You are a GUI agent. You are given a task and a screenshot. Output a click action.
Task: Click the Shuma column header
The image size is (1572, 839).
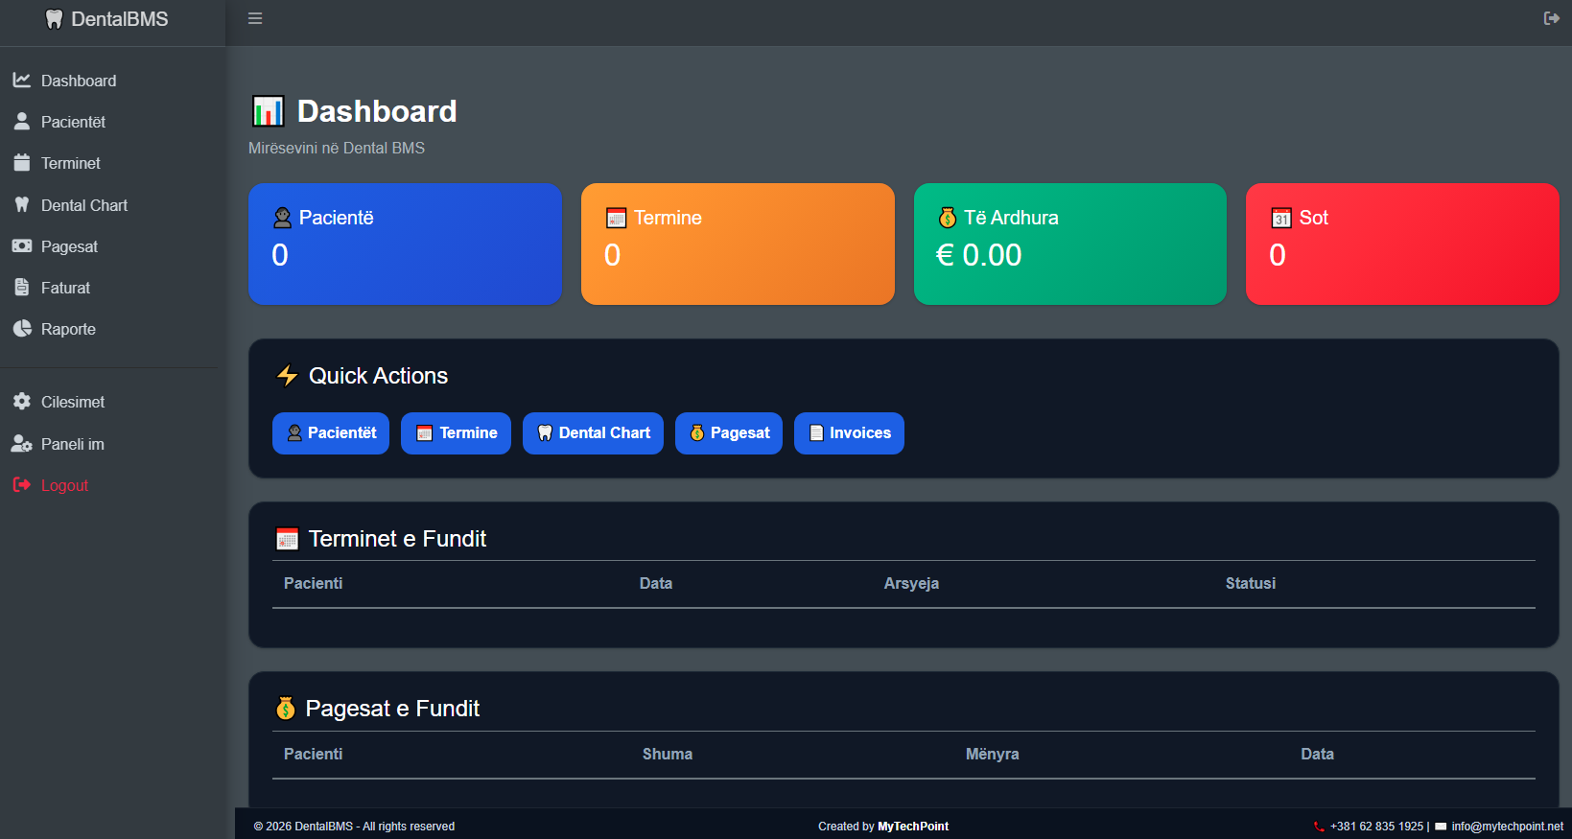[x=668, y=754]
